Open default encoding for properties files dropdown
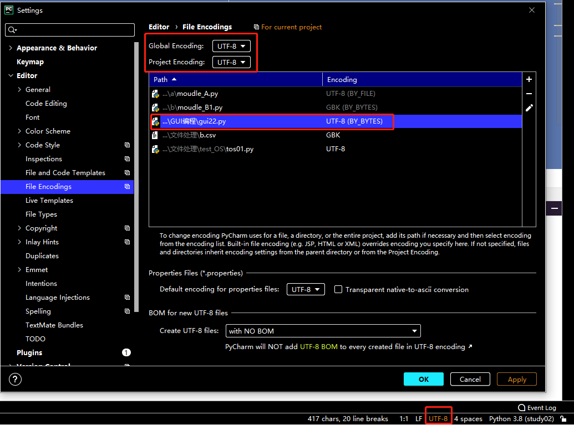This screenshot has width=574, height=425. pyautogui.click(x=306, y=289)
